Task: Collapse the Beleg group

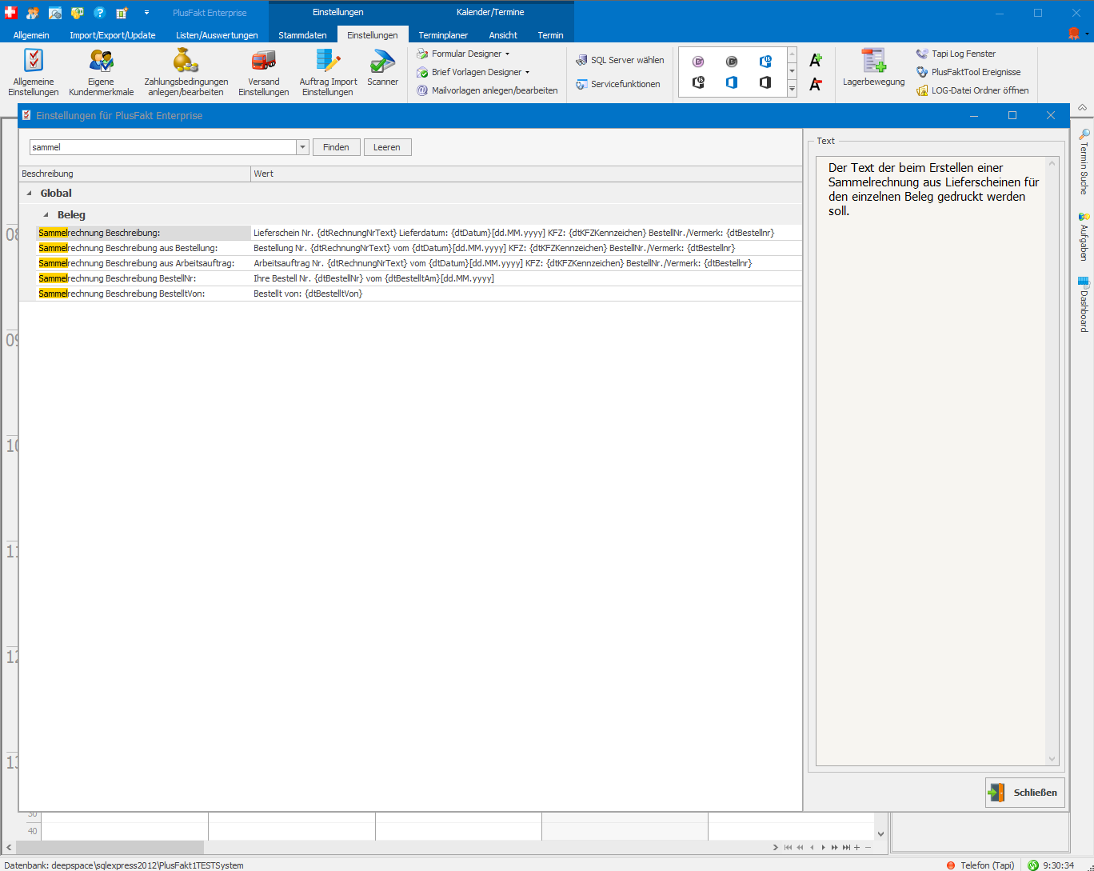Action: [46, 214]
